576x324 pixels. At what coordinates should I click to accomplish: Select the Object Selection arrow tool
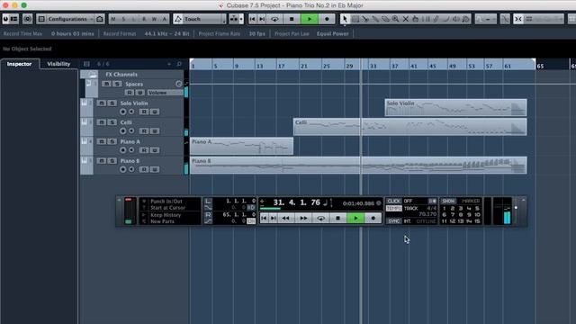point(345,19)
